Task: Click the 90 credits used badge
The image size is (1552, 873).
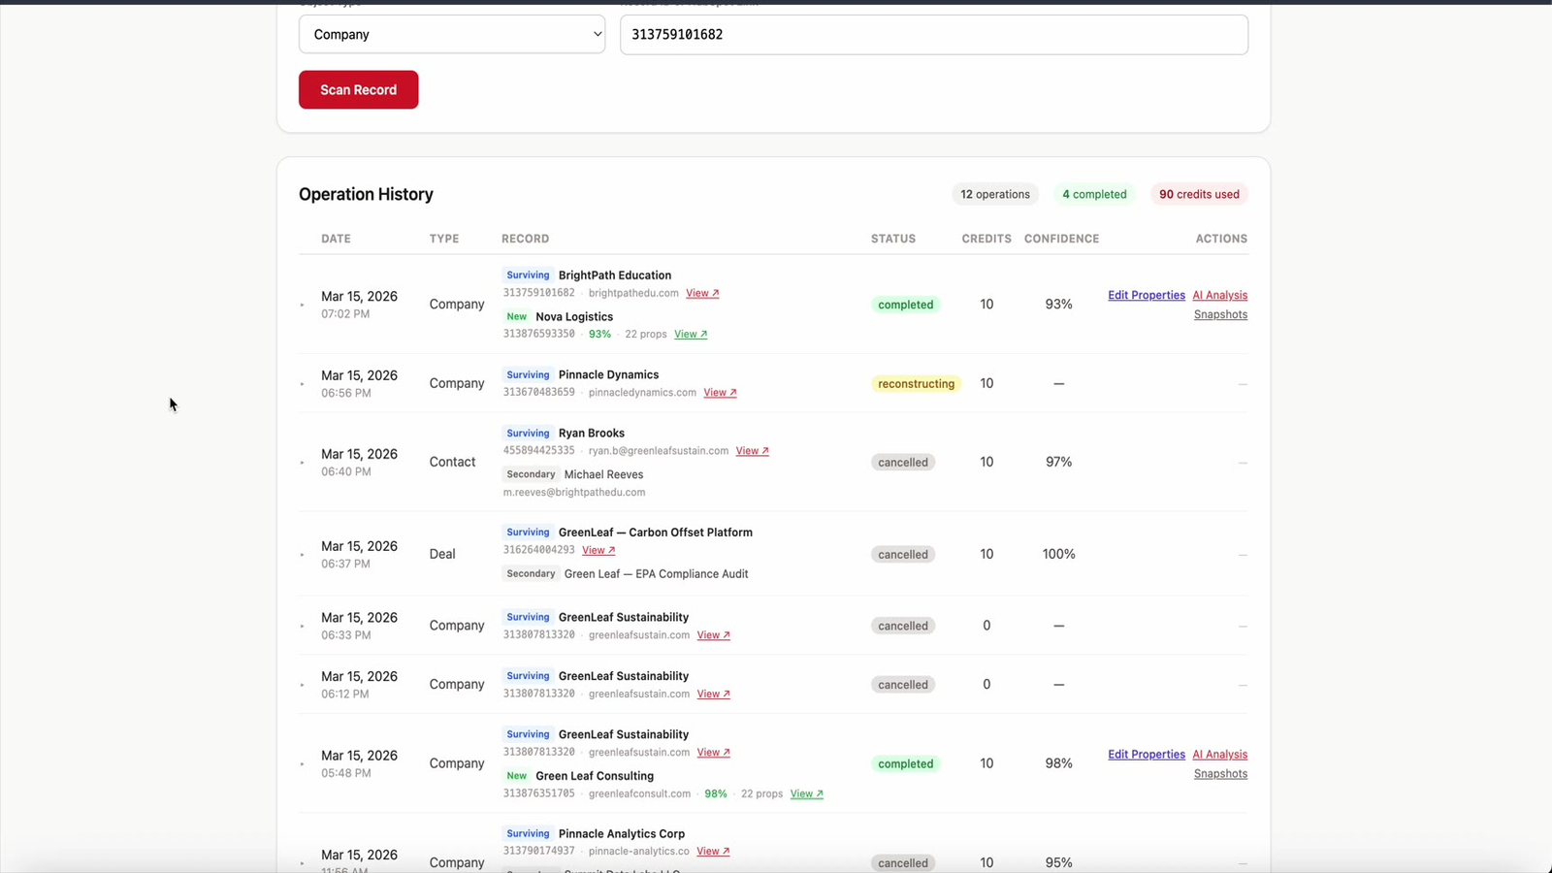Action: click(x=1198, y=194)
